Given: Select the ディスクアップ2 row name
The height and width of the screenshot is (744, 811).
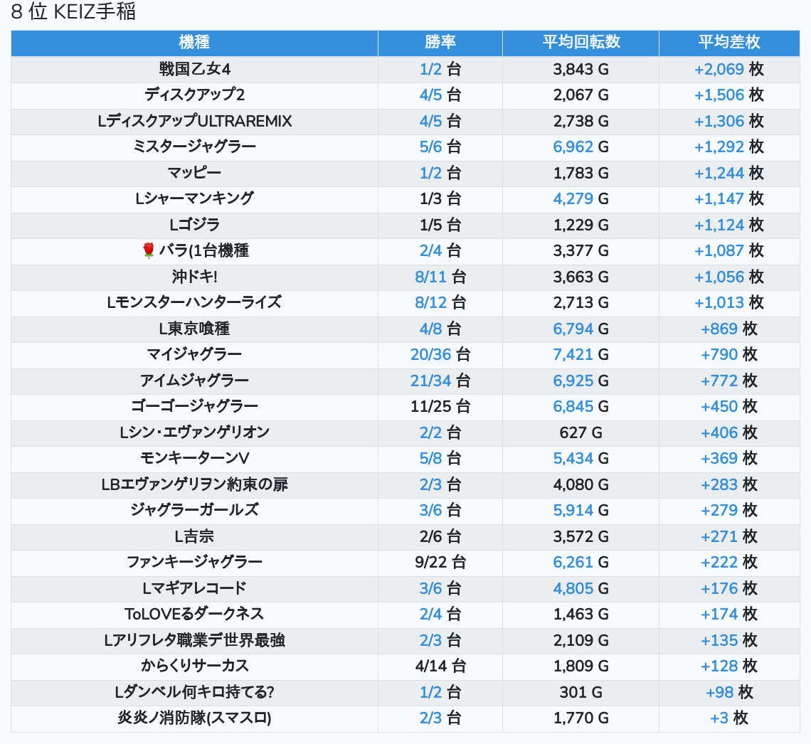Looking at the screenshot, I should pyautogui.click(x=194, y=95).
